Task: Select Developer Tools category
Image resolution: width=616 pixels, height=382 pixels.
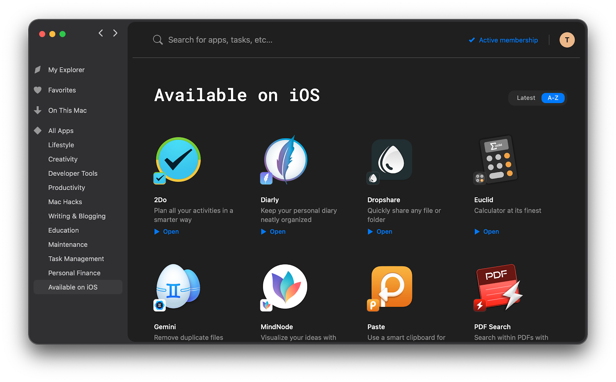Action: click(x=73, y=173)
